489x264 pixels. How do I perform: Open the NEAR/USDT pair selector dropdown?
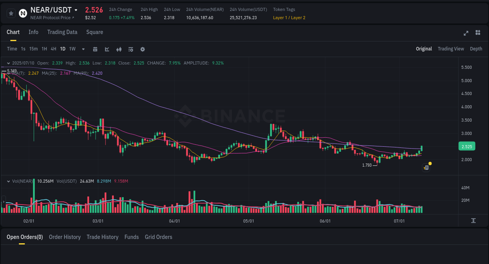coord(75,10)
